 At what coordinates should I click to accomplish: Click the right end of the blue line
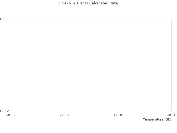(169, 90)
